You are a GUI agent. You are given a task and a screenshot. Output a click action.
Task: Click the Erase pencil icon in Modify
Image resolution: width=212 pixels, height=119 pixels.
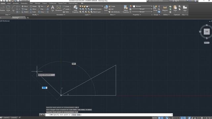pos(48,6)
